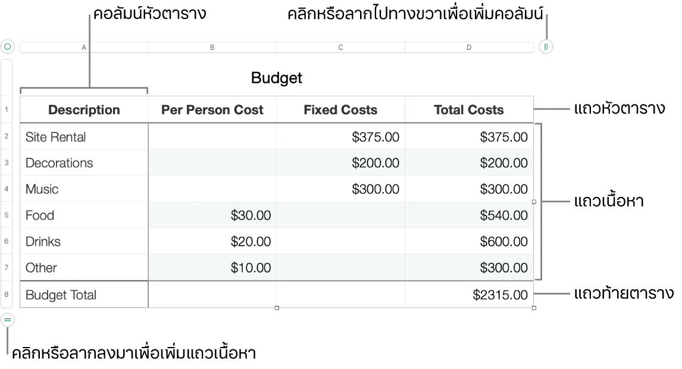
Task: Select the Drinks total $600.00 cell
Action: click(469, 241)
